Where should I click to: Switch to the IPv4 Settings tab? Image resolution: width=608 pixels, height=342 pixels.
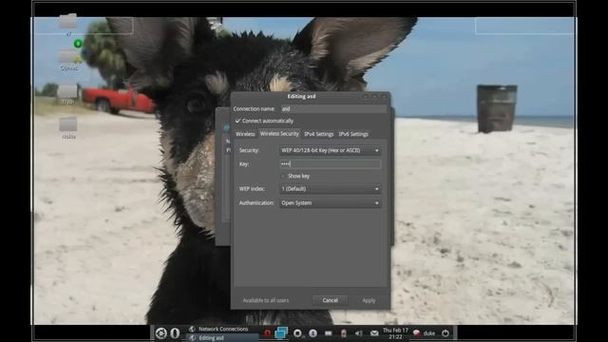319,134
